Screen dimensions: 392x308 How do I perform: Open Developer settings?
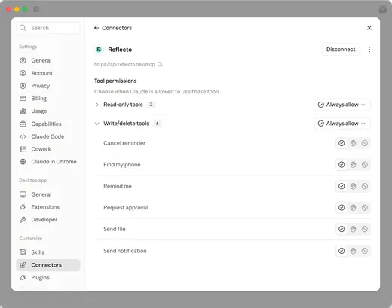click(x=48, y=220)
